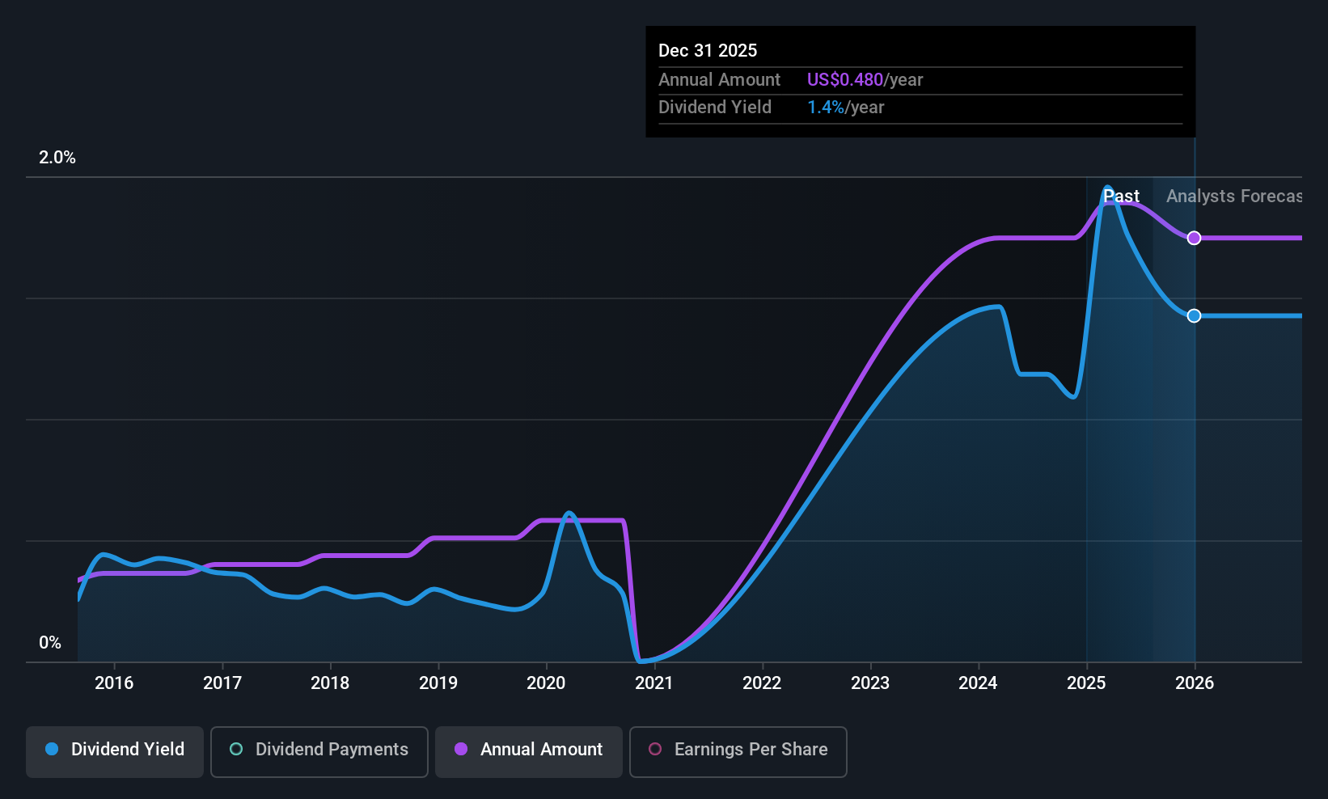
Task: Click the 2022 axis label
Action: pyautogui.click(x=762, y=683)
